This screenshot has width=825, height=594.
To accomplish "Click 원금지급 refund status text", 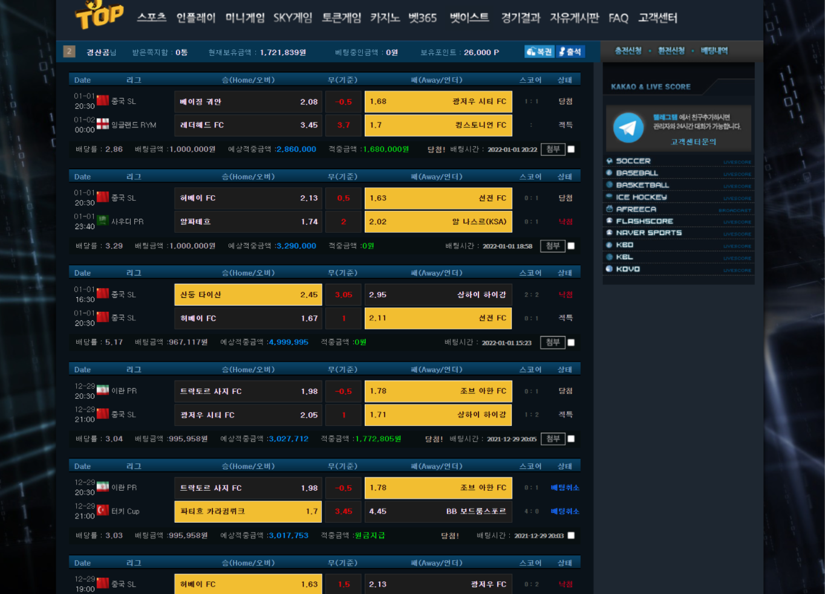I will pyautogui.click(x=370, y=535).
